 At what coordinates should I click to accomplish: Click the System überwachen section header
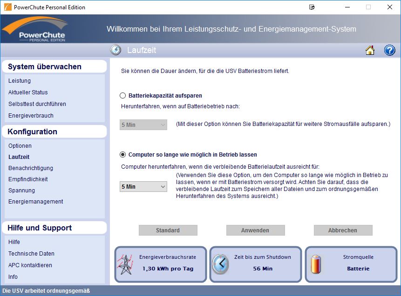(54, 66)
